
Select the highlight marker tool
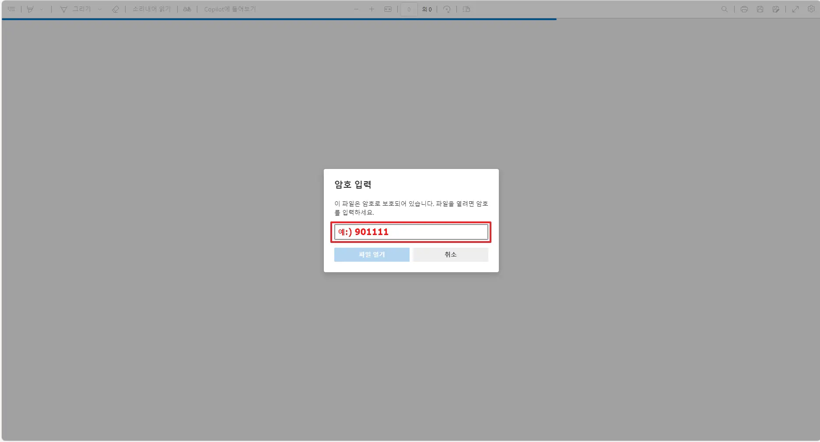[30, 9]
